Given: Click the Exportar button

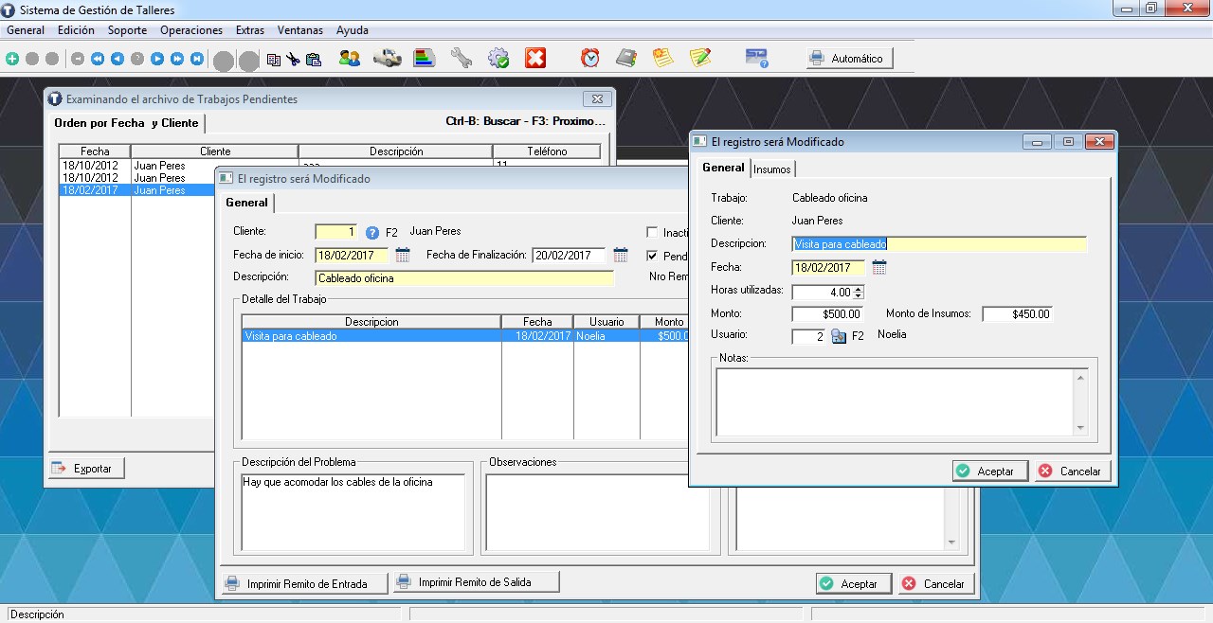Looking at the screenshot, I should coord(86,469).
